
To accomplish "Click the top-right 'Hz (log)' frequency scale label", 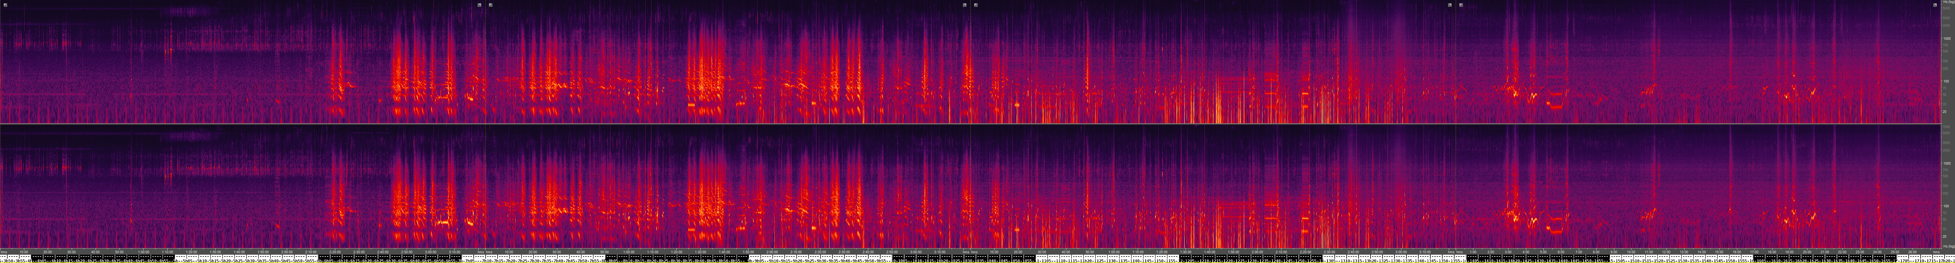I will pos(1947,3).
